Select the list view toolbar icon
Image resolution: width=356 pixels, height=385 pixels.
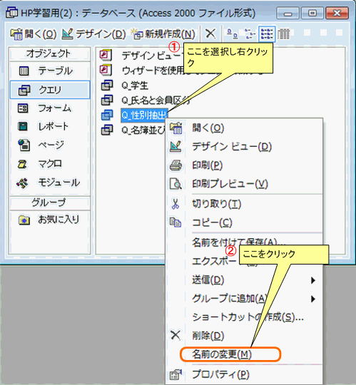267,34
